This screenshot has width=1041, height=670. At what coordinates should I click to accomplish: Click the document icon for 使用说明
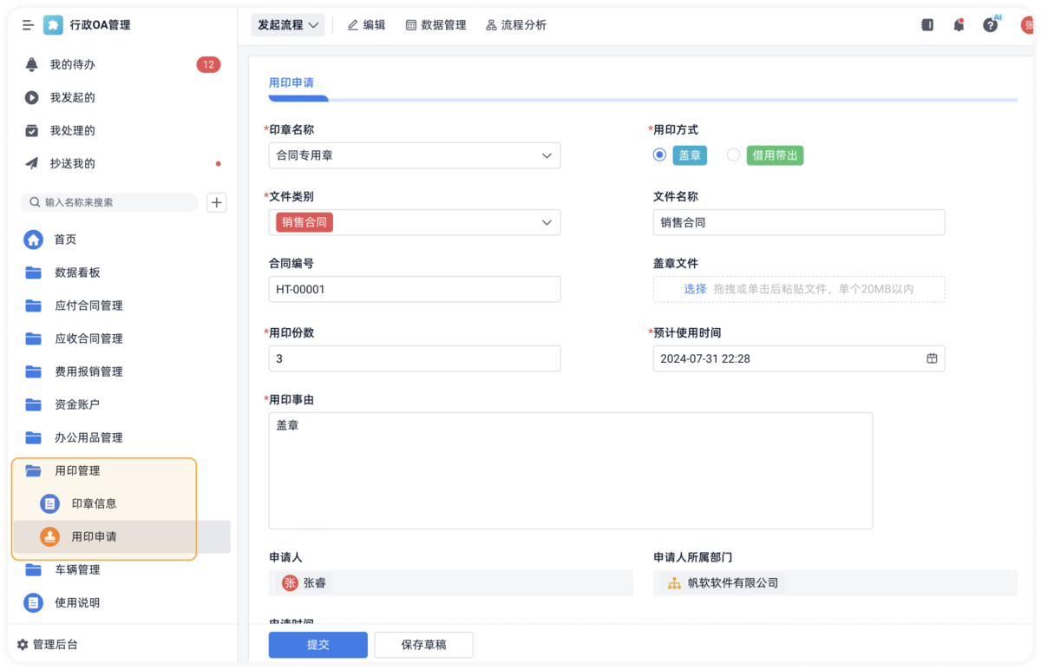(33, 602)
